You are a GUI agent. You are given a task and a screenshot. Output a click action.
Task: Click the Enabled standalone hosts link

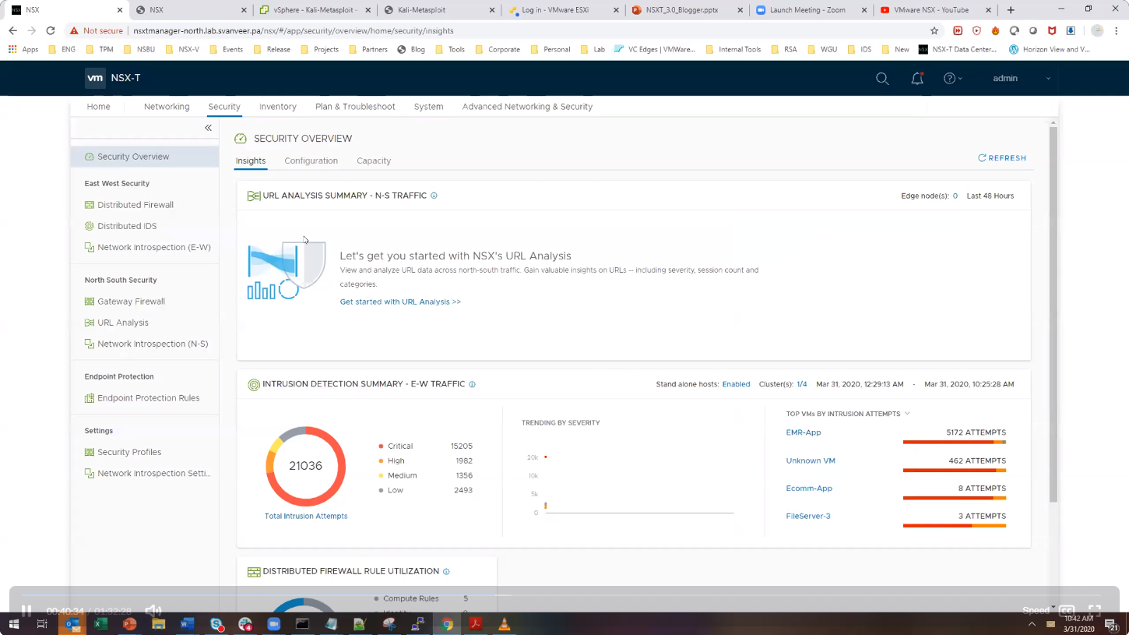736,384
